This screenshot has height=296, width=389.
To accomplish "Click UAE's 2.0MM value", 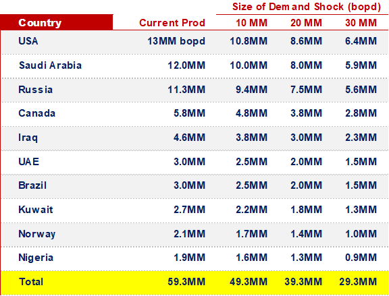I will tap(306, 162).
